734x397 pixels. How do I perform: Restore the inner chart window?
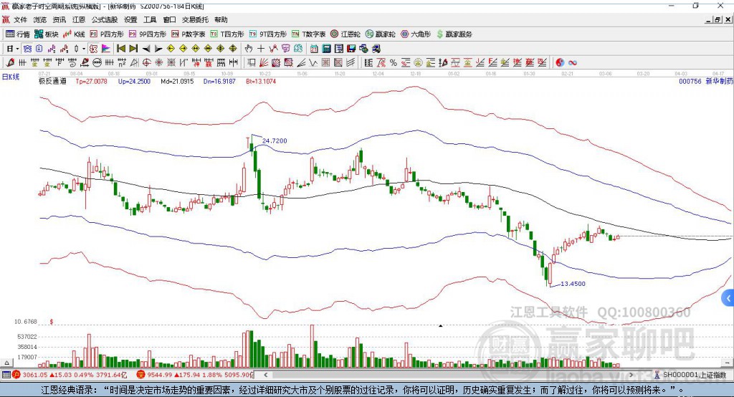click(717, 19)
